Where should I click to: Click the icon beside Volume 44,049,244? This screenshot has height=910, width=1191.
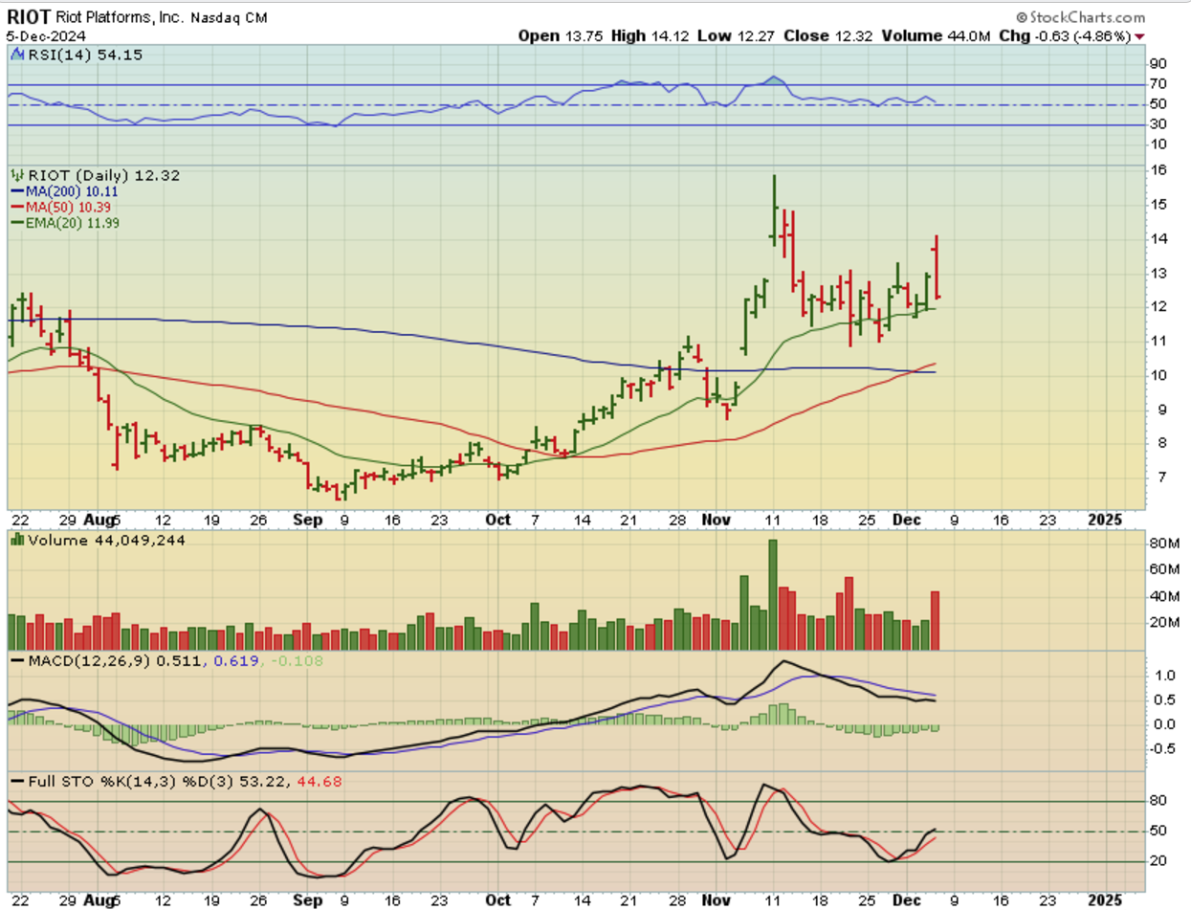[16, 541]
